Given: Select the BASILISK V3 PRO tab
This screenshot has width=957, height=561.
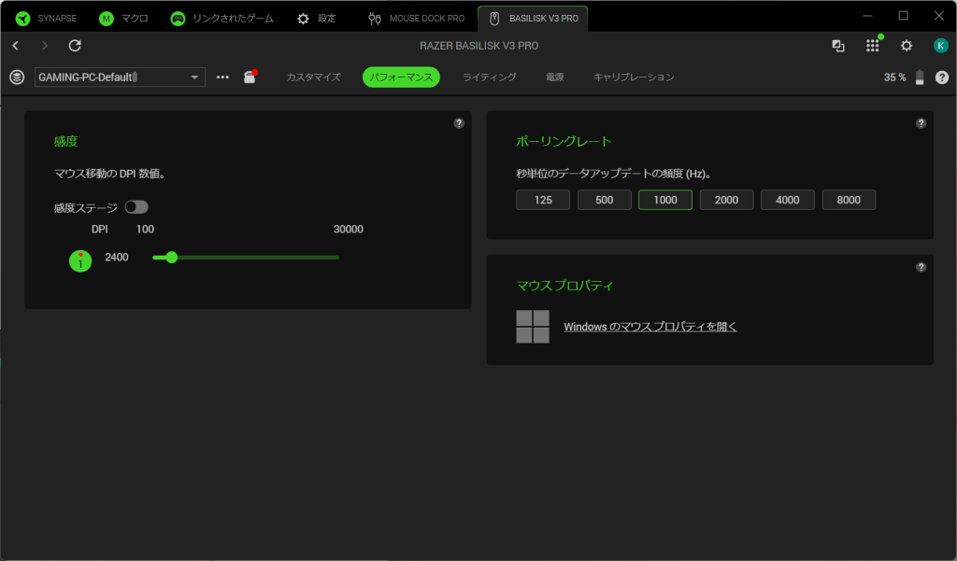Looking at the screenshot, I should point(533,19).
